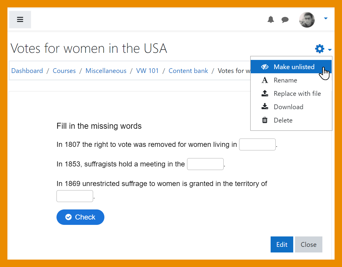
Task: Click the Replace with file upload icon
Action: (x=265, y=94)
